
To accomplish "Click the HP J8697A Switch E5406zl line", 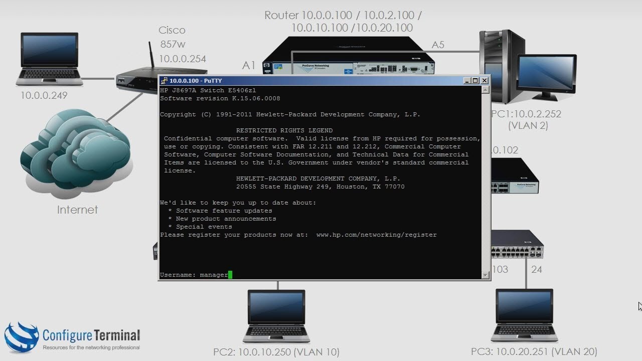I will 208,90.
